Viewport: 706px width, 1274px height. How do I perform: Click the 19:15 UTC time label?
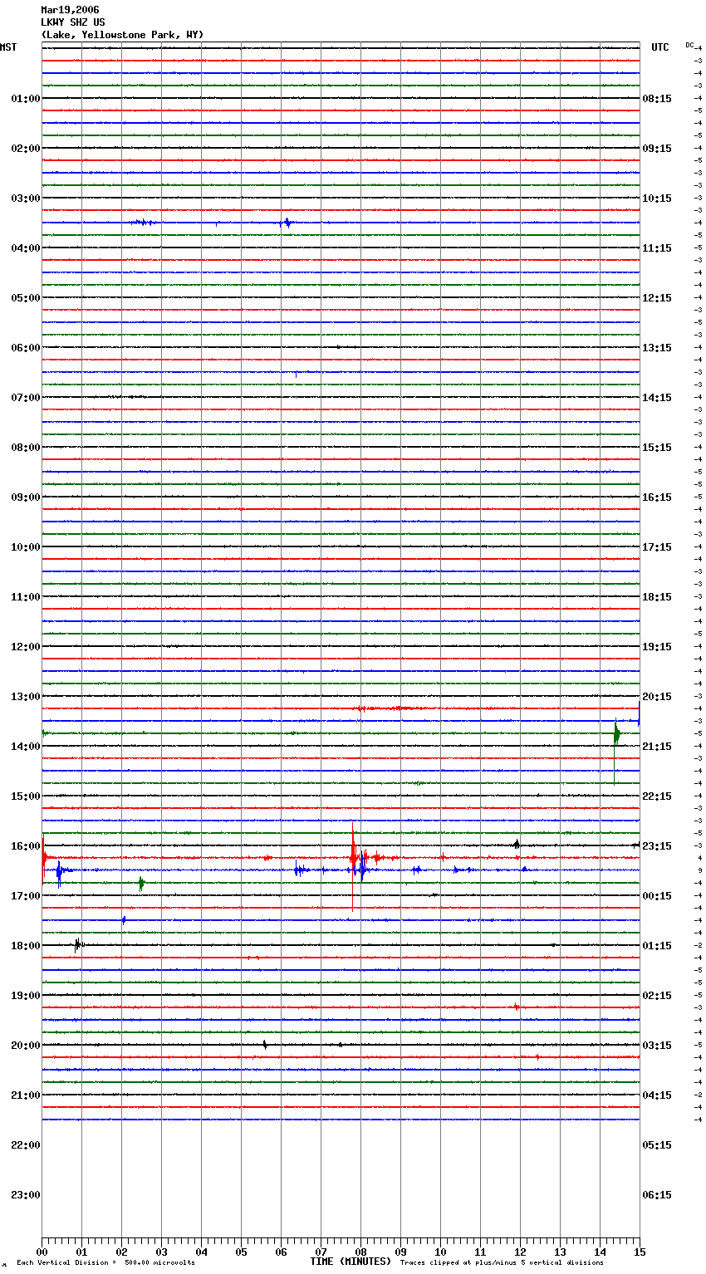pyautogui.click(x=657, y=647)
